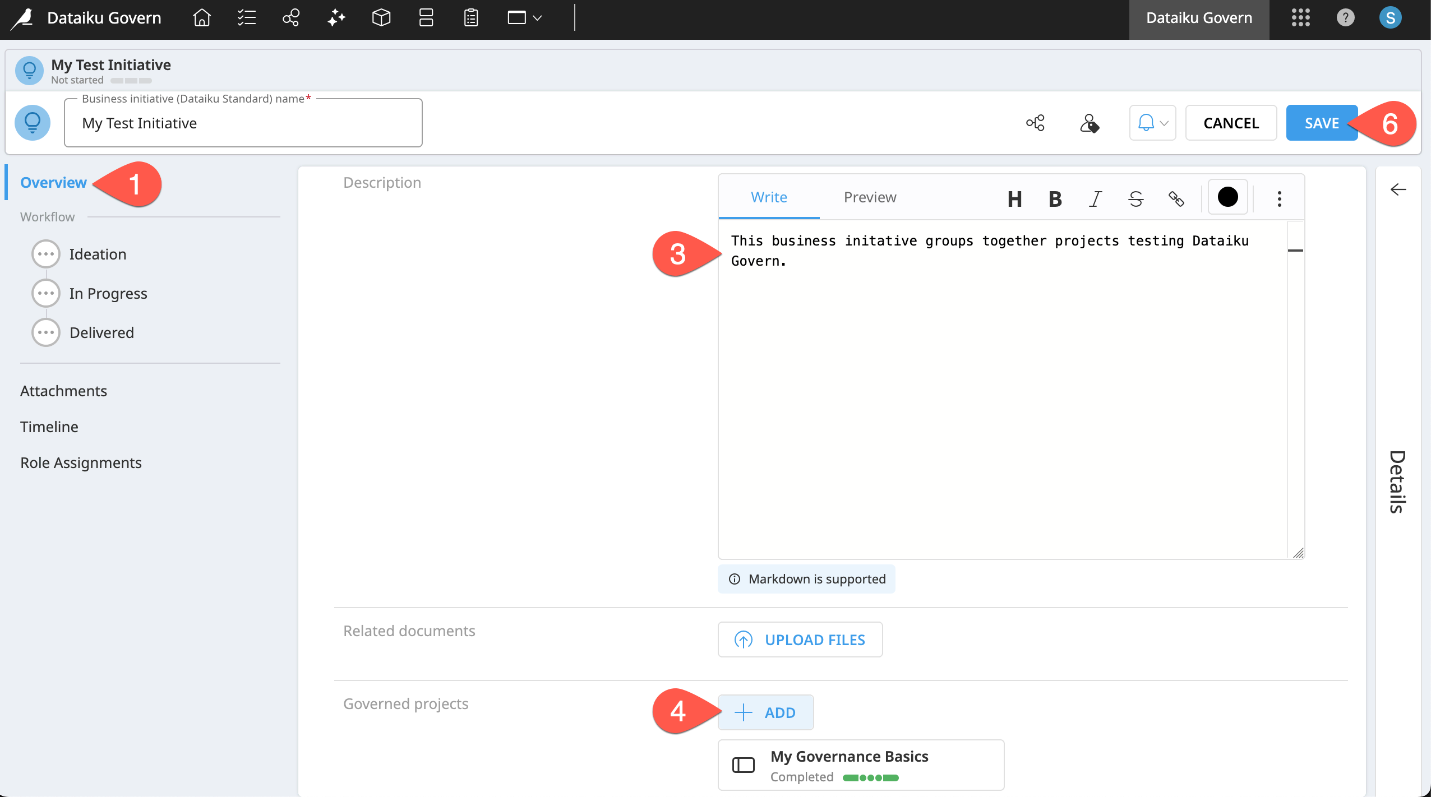Select Role Assignments in the sidebar
This screenshot has height=797, width=1431.
(81, 462)
